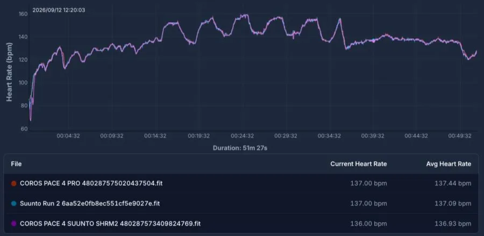Click the 2026/09/12 12:20:03 timestamp
The height and width of the screenshot is (236, 484).
[59, 10]
